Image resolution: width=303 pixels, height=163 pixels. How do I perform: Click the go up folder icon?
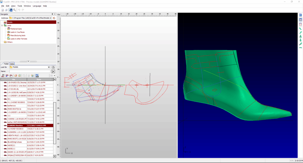pos(53,67)
